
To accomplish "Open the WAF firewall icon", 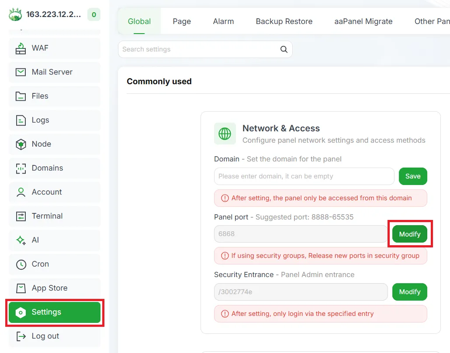I will (21, 48).
